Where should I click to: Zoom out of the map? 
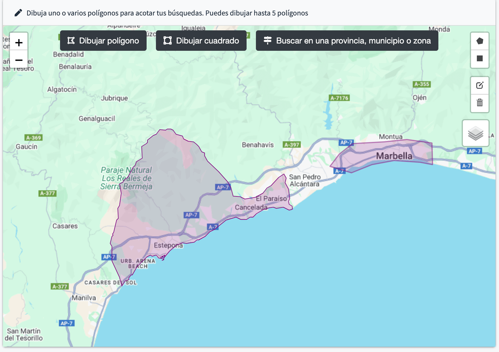tap(19, 60)
